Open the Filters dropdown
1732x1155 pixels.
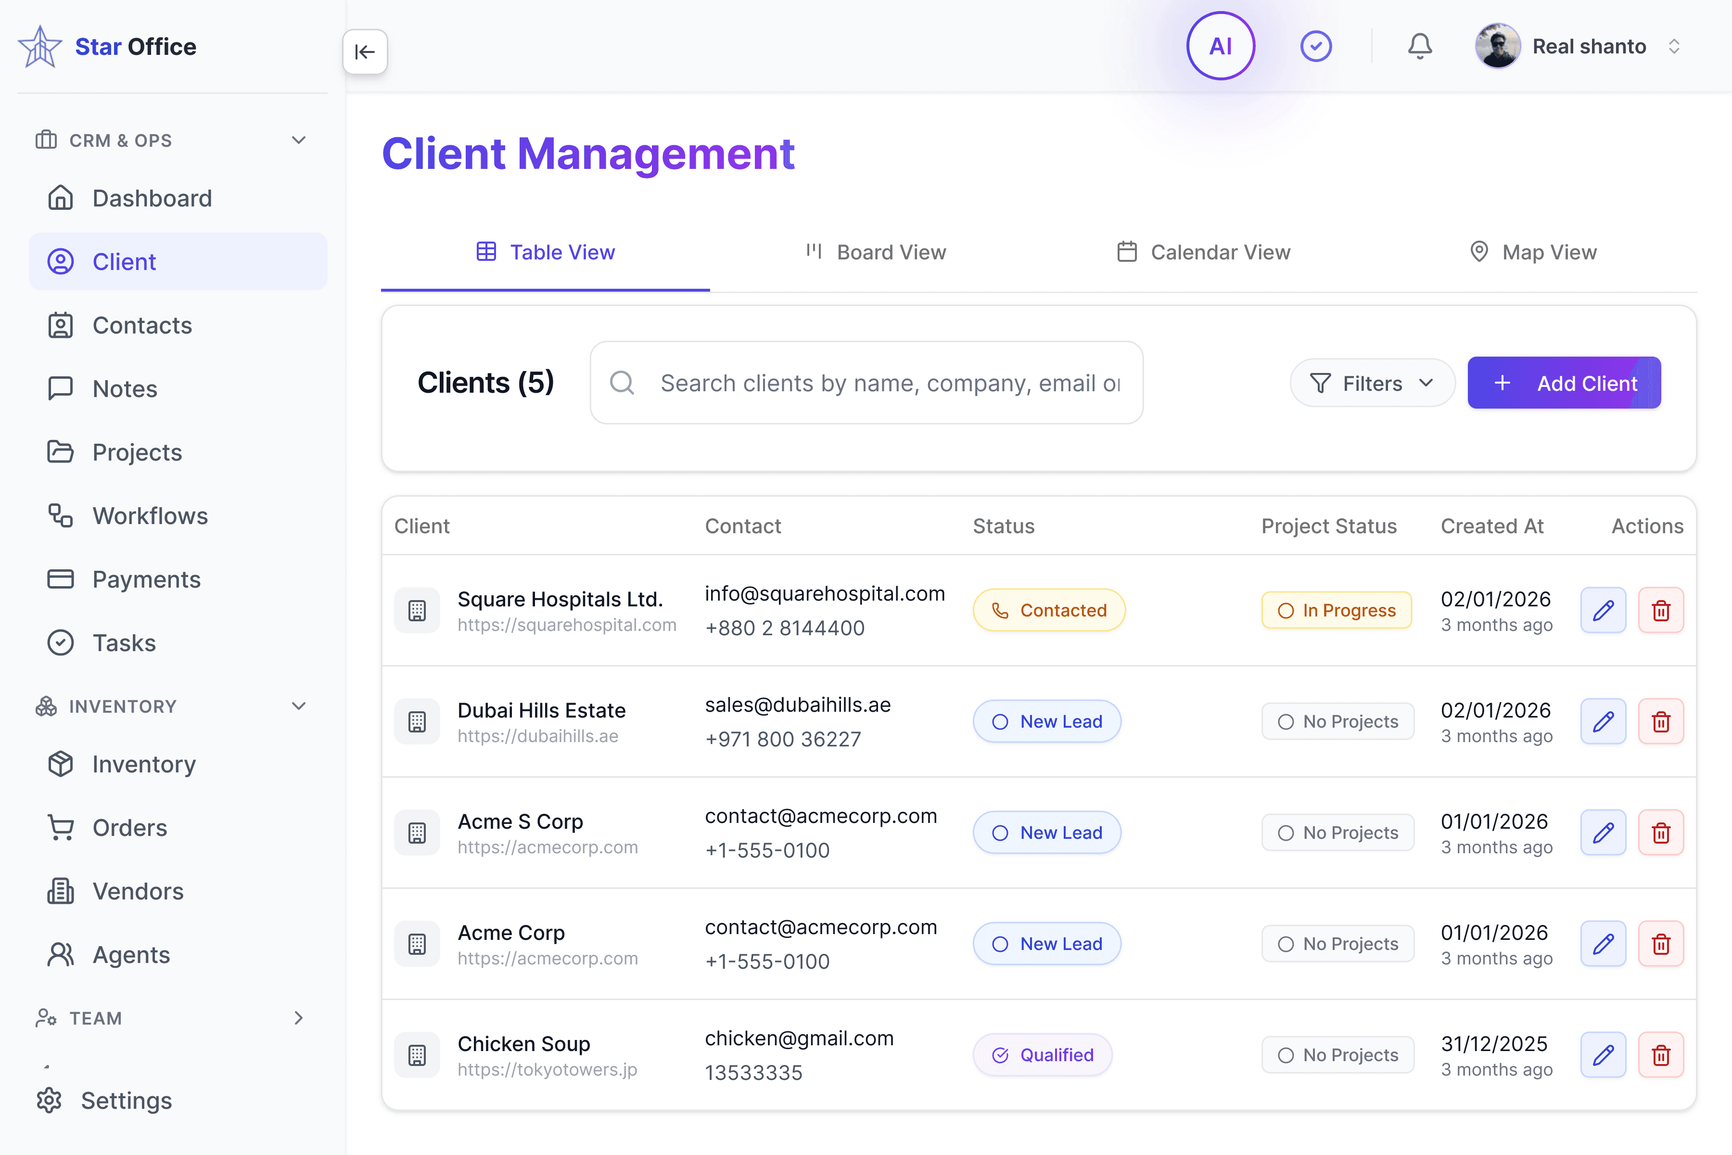click(1372, 383)
